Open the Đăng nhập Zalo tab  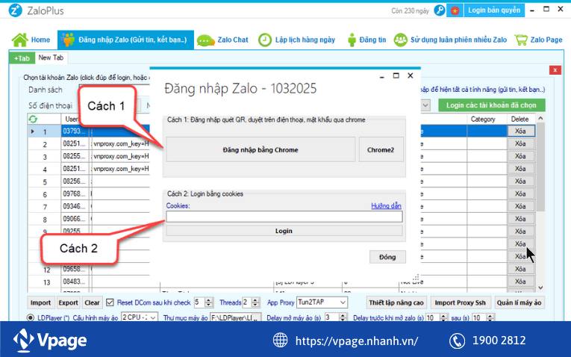pyautogui.click(x=125, y=40)
